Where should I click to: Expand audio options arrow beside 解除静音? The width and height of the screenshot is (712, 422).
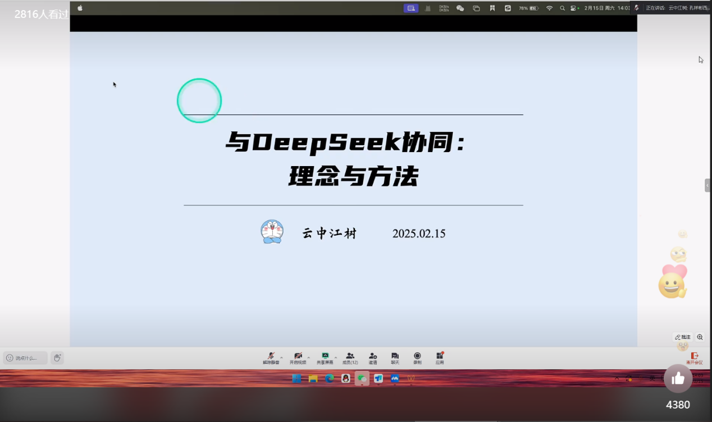281,357
